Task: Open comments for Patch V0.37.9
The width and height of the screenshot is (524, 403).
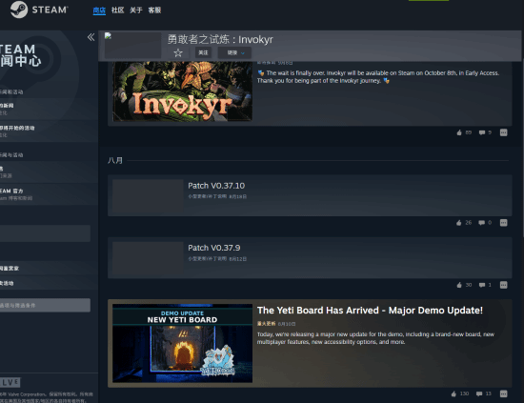Action: [485, 285]
